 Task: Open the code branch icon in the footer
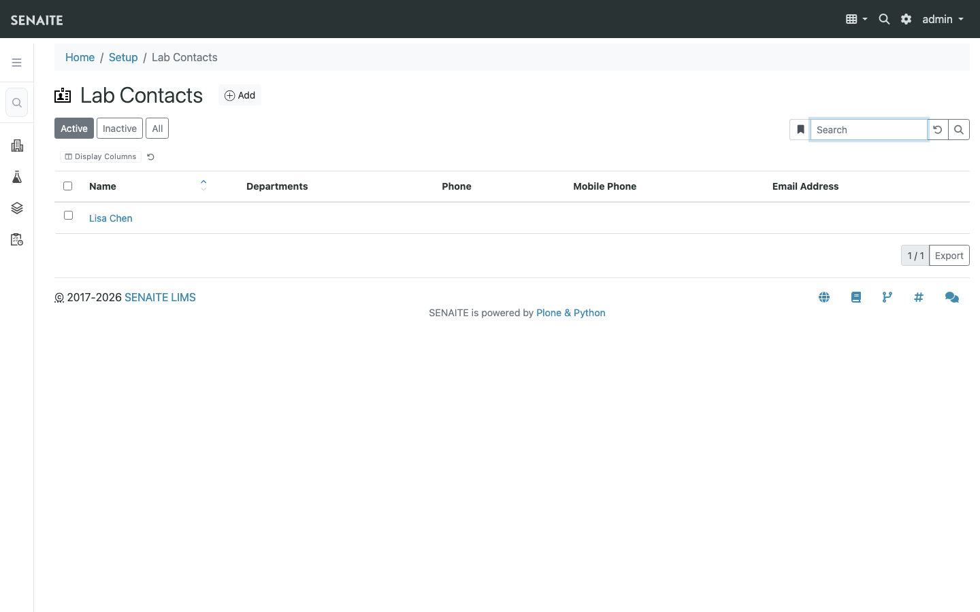click(887, 297)
